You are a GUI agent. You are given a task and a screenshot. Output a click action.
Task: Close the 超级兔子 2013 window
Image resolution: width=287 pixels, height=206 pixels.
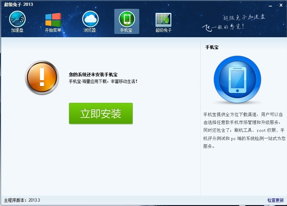(281, 5)
